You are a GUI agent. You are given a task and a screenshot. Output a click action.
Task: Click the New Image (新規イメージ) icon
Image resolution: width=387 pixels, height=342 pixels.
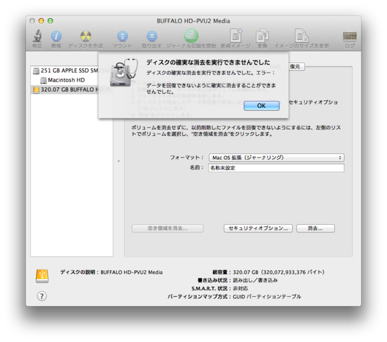[x=236, y=36]
